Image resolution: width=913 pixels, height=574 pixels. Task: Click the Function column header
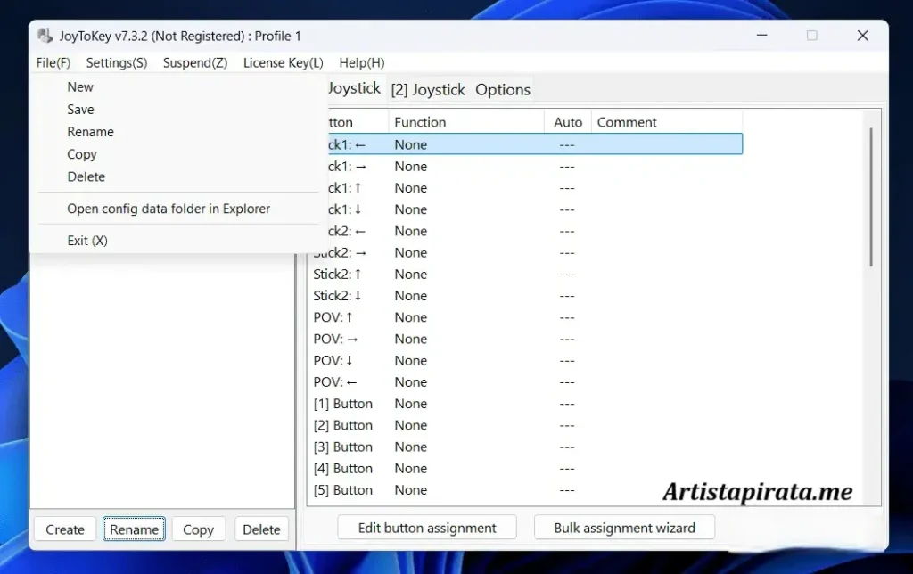tap(465, 122)
